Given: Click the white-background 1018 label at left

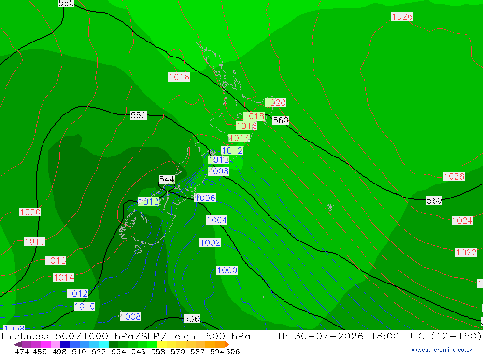Looking at the screenshot, I should (34, 241).
